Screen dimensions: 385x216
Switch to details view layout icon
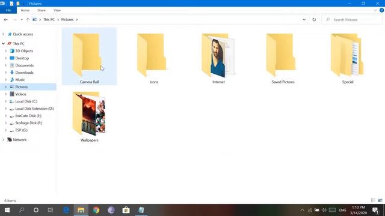click(x=373, y=200)
